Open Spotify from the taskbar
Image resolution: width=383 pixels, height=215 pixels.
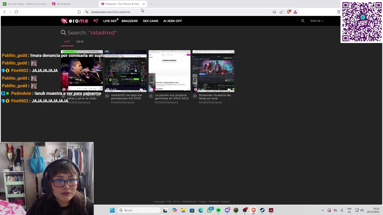[x=218, y=210]
